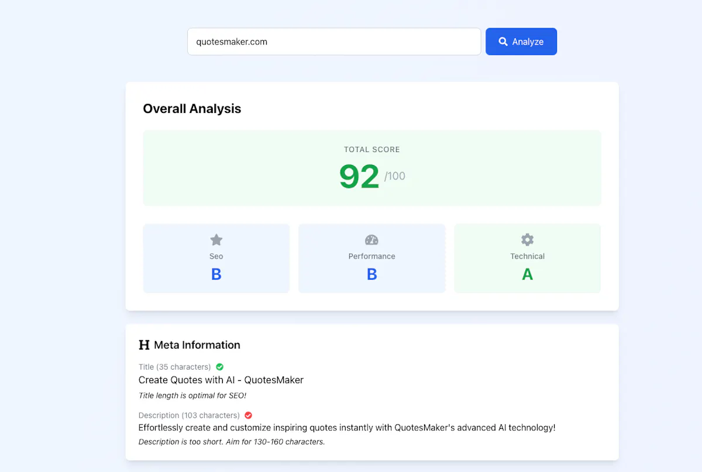The image size is (702, 472).
Task: Click the blue B grade under Seo
Action: click(x=216, y=274)
